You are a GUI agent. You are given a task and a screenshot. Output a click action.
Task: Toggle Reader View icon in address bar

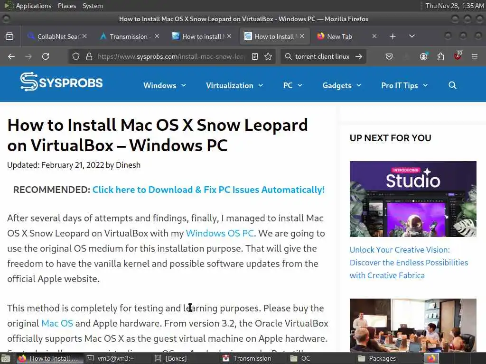coord(255,56)
